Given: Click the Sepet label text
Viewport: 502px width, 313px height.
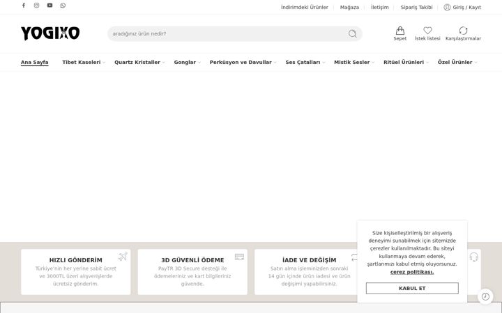Looking at the screenshot, I should click(400, 38).
